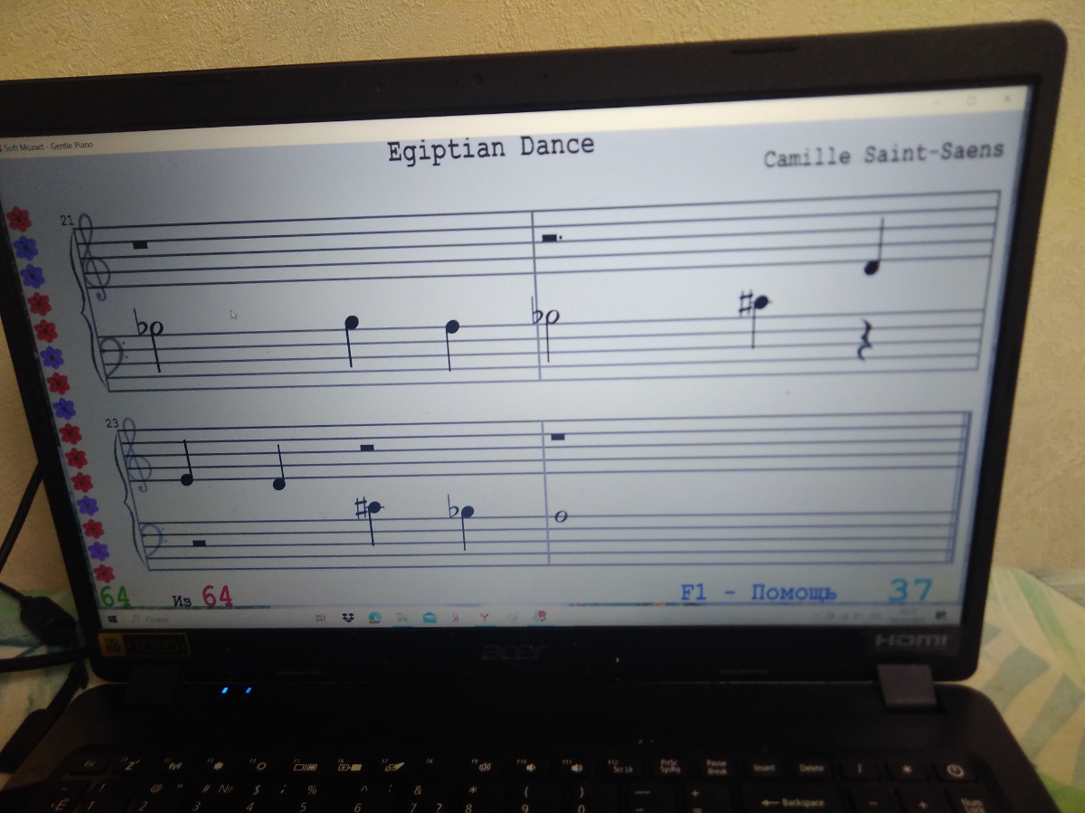Click the measure number 23
This screenshot has height=813, width=1085.
(x=112, y=423)
